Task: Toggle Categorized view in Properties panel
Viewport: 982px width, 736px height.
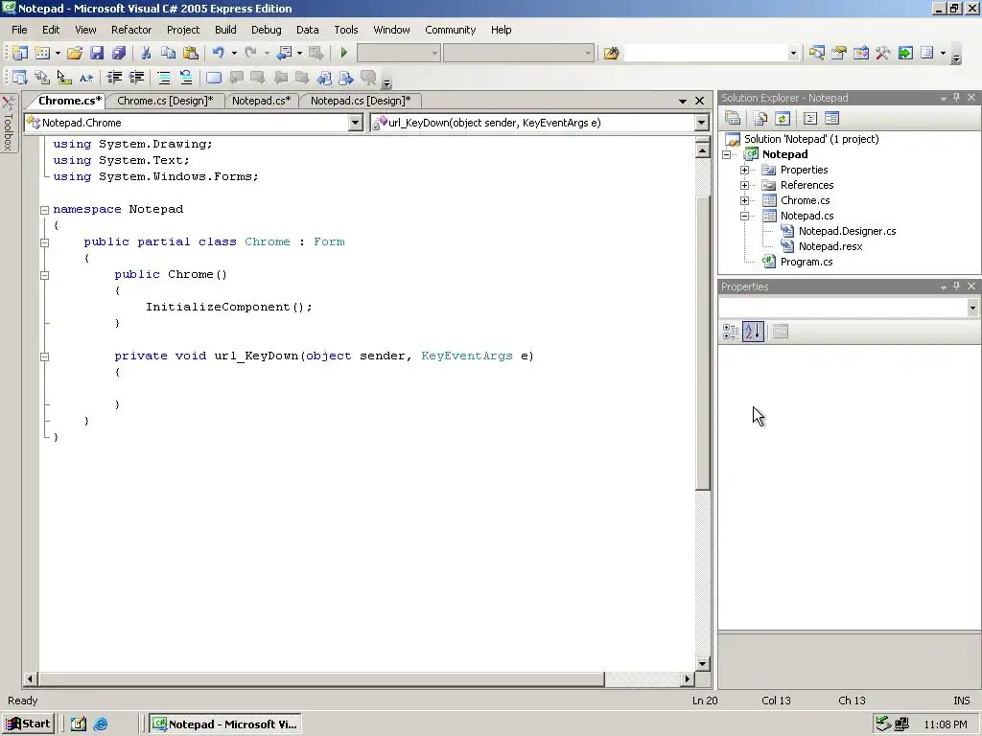Action: pyautogui.click(x=731, y=332)
